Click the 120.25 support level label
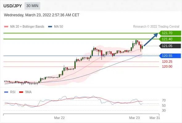Viewport: 182px width, 123px height. click(167, 62)
